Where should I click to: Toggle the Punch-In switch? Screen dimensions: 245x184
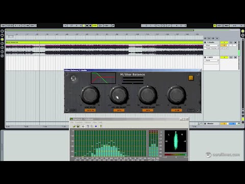tap(159, 26)
